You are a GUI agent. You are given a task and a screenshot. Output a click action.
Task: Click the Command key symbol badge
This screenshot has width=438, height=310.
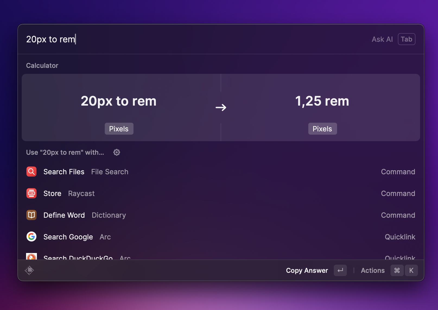coord(397,270)
